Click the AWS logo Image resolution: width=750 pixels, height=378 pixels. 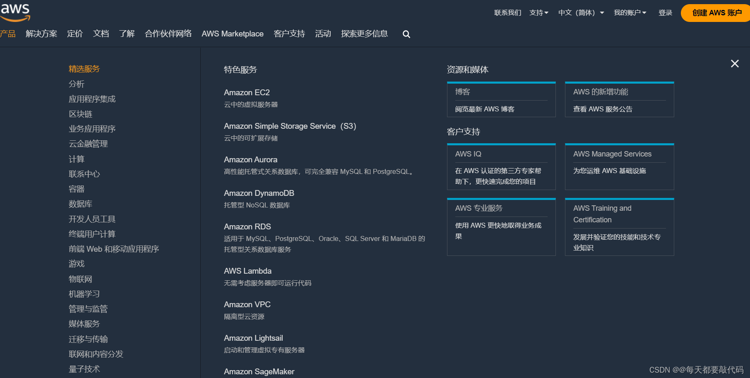15,12
